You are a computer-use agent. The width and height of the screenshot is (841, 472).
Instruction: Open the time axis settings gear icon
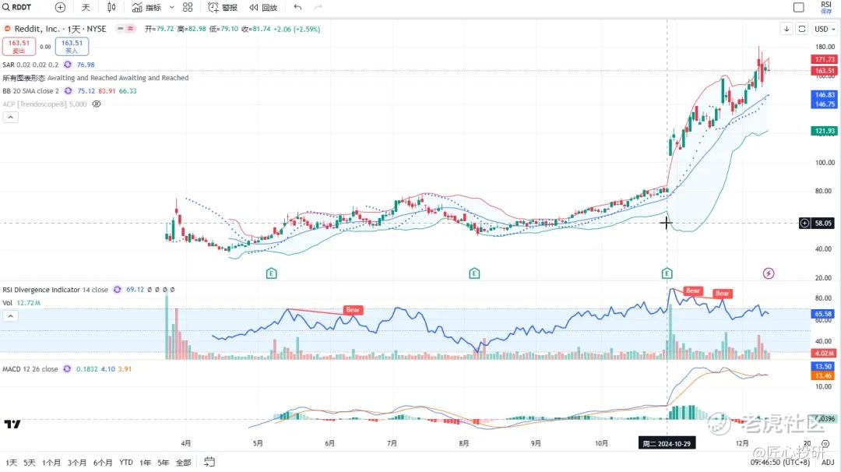pyautogui.click(x=826, y=444)
